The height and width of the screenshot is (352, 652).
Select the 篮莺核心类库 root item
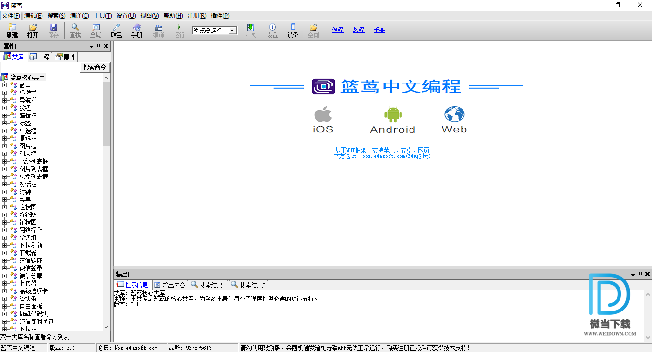click(x=27, y=77)
